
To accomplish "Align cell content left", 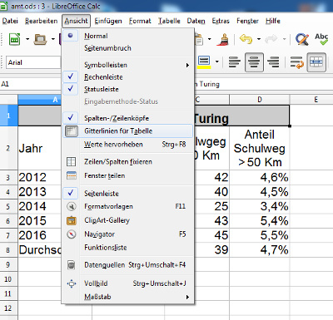I will point(235,62).
